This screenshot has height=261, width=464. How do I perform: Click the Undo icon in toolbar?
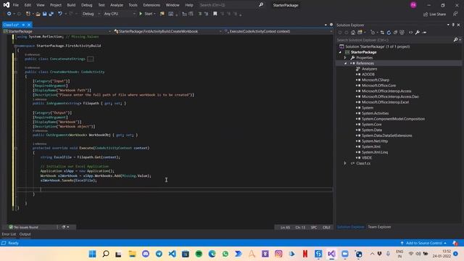(60, 14)
